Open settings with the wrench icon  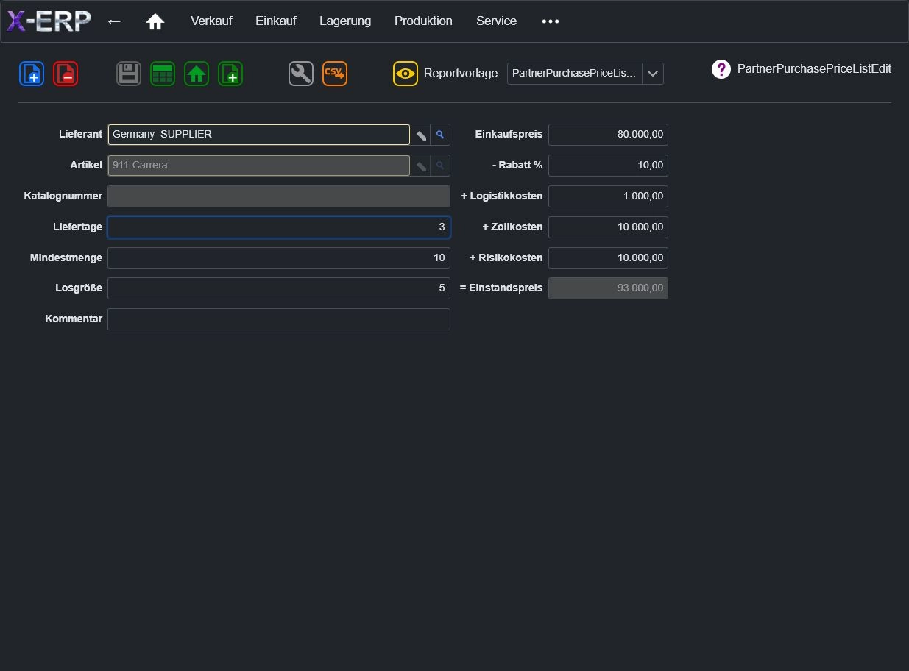(301, 74)
